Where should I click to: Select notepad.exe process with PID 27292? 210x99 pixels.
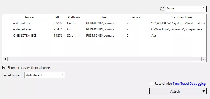105,23
